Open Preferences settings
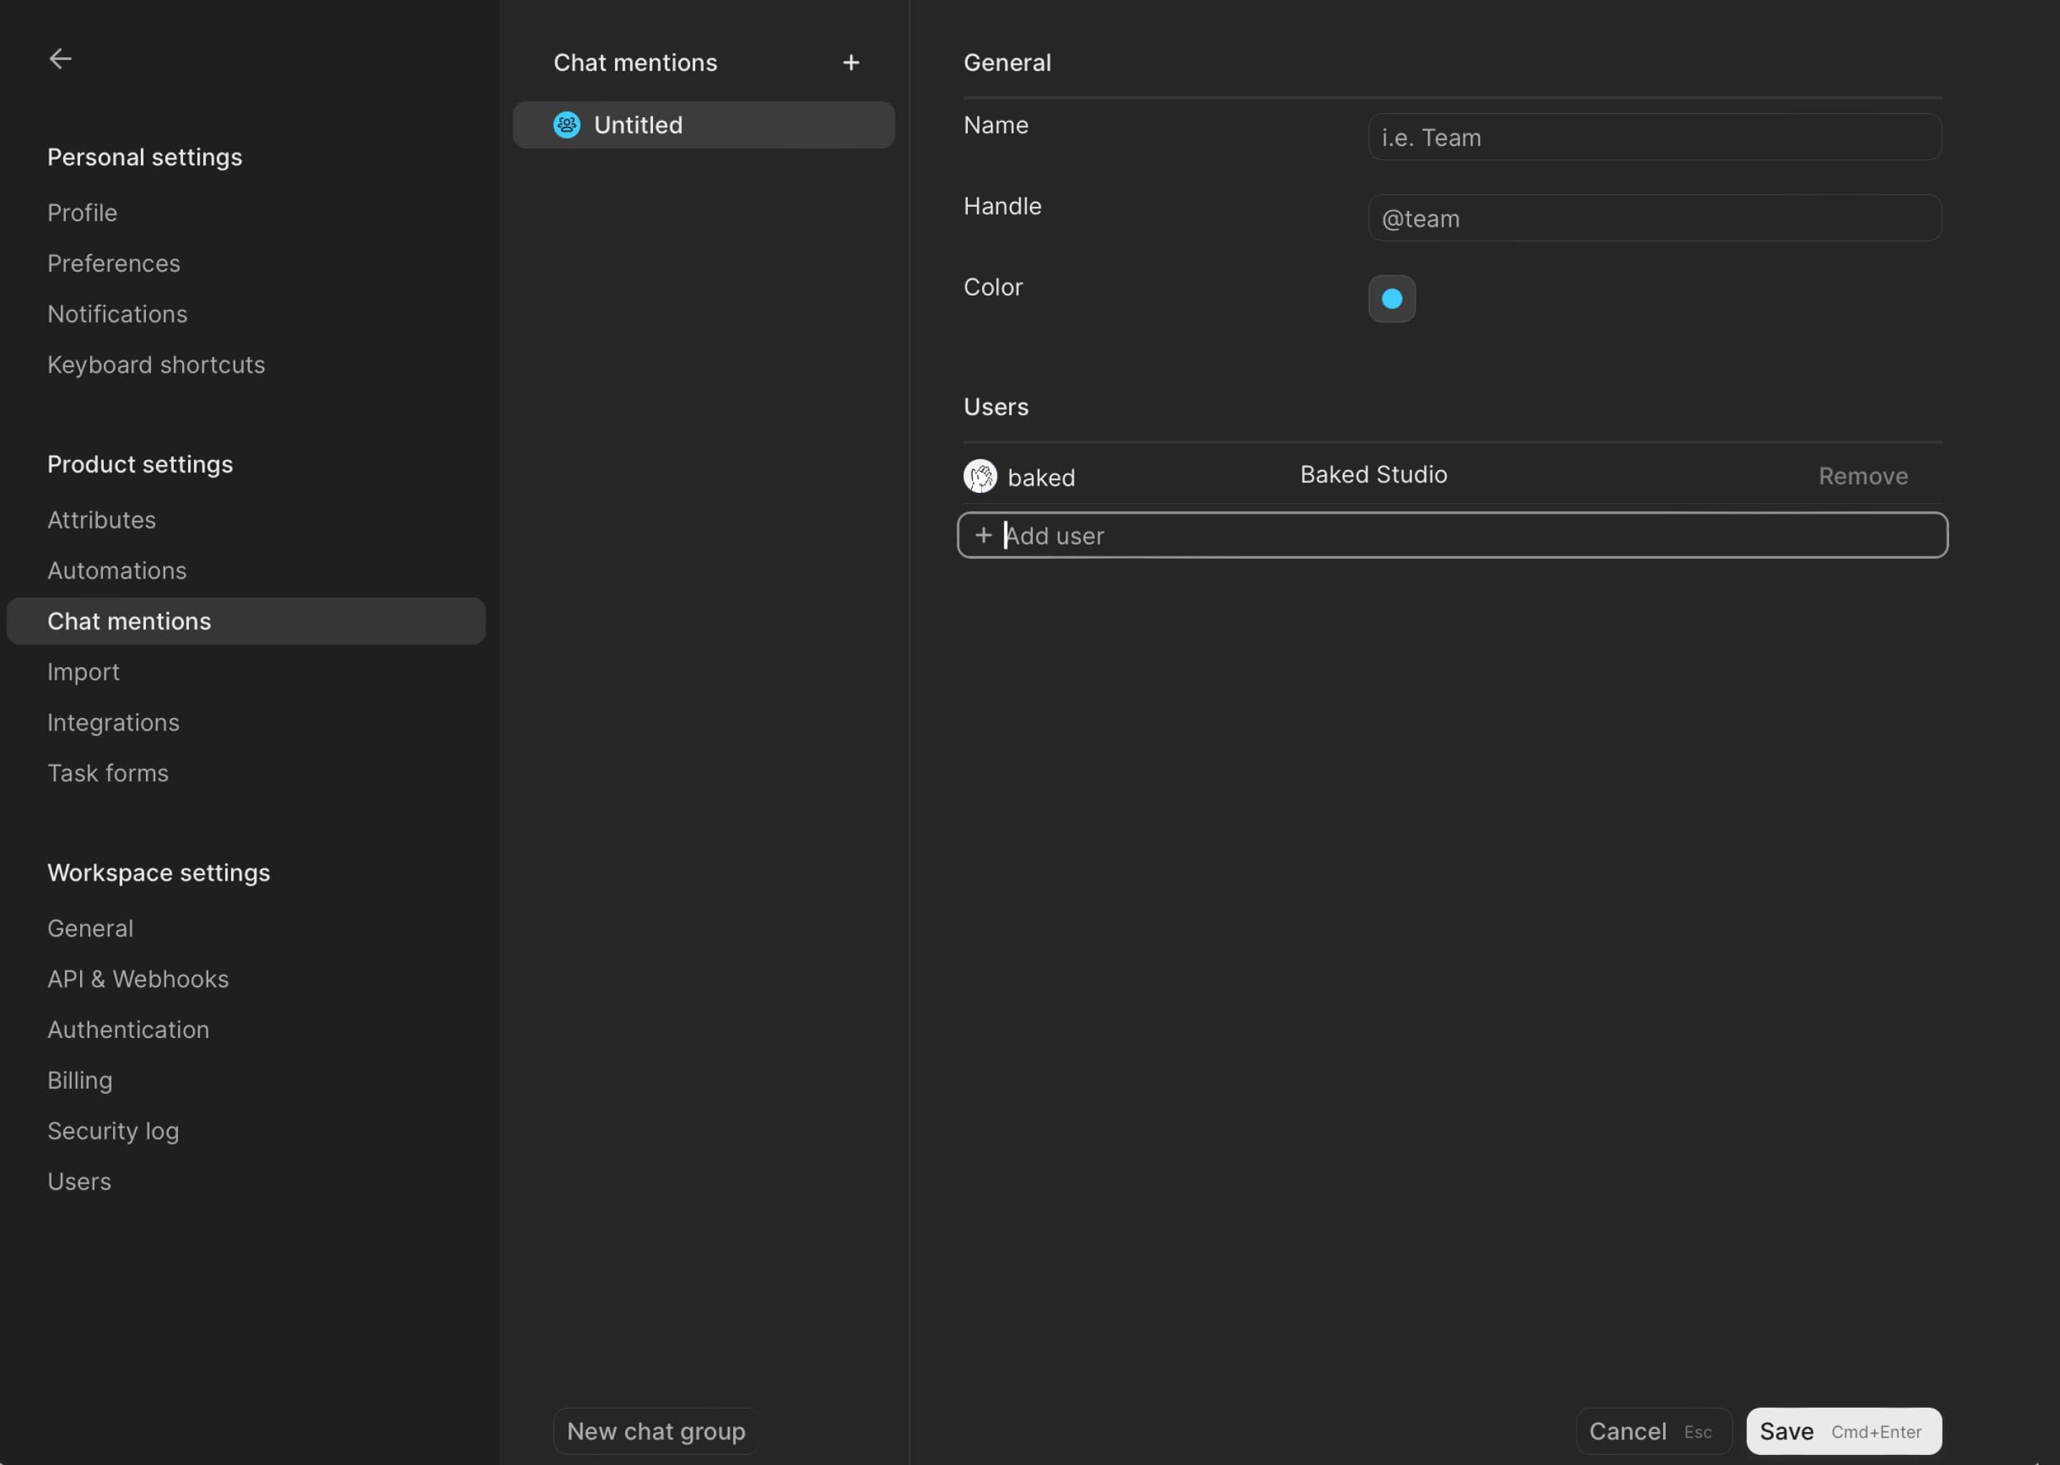 [114, 263]
